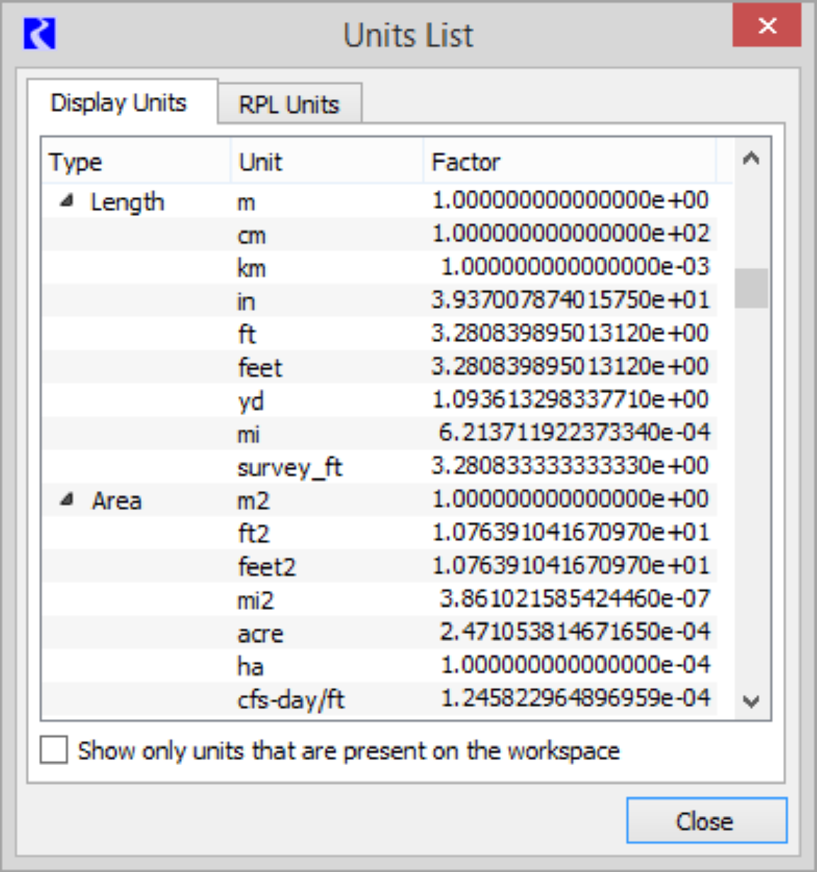Select the factor value for yd
This screenshot has width=817, height=872.
[570, 400]
